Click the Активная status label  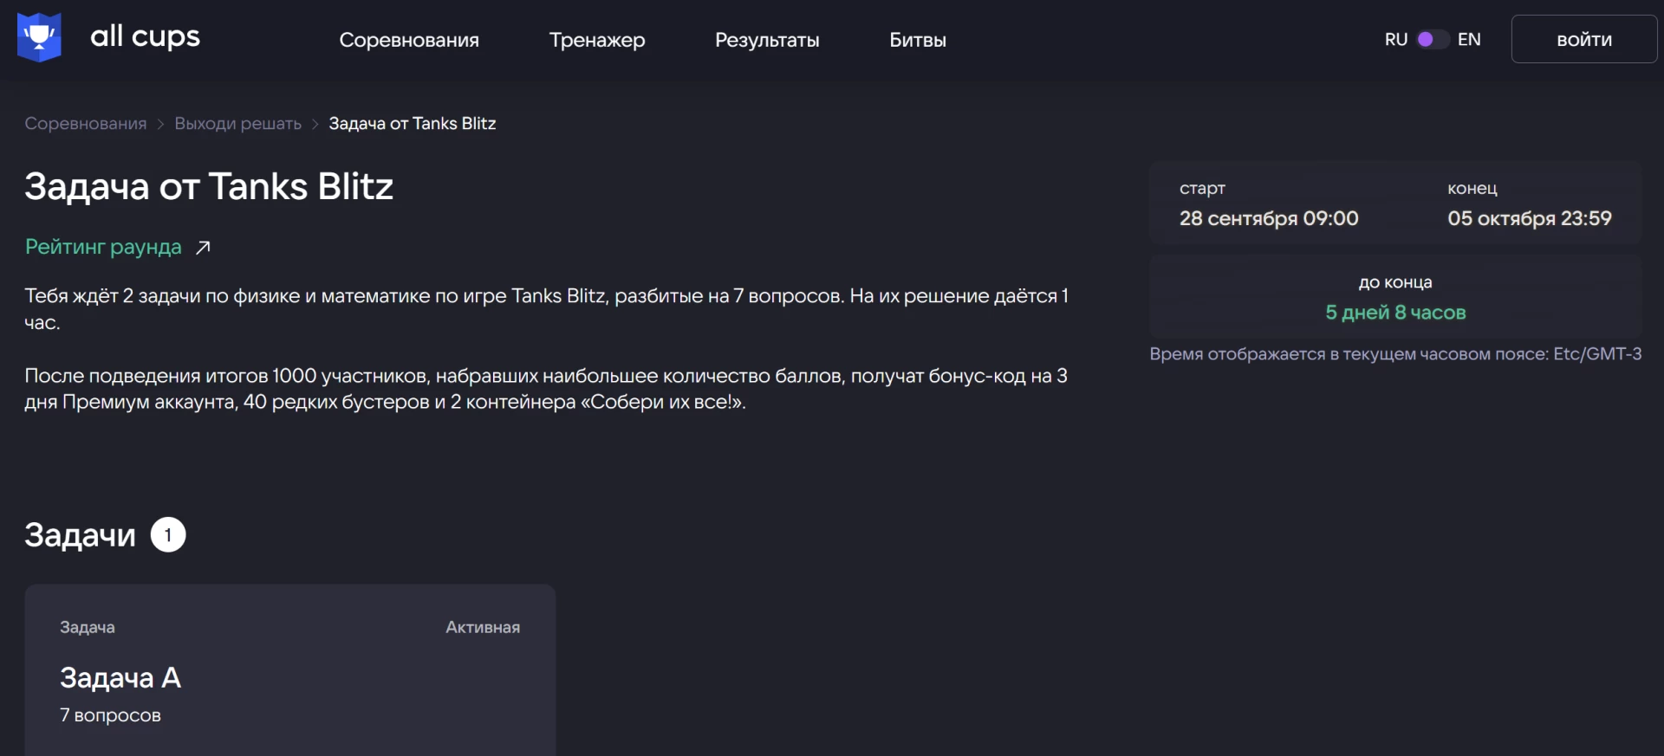(483, 628)
